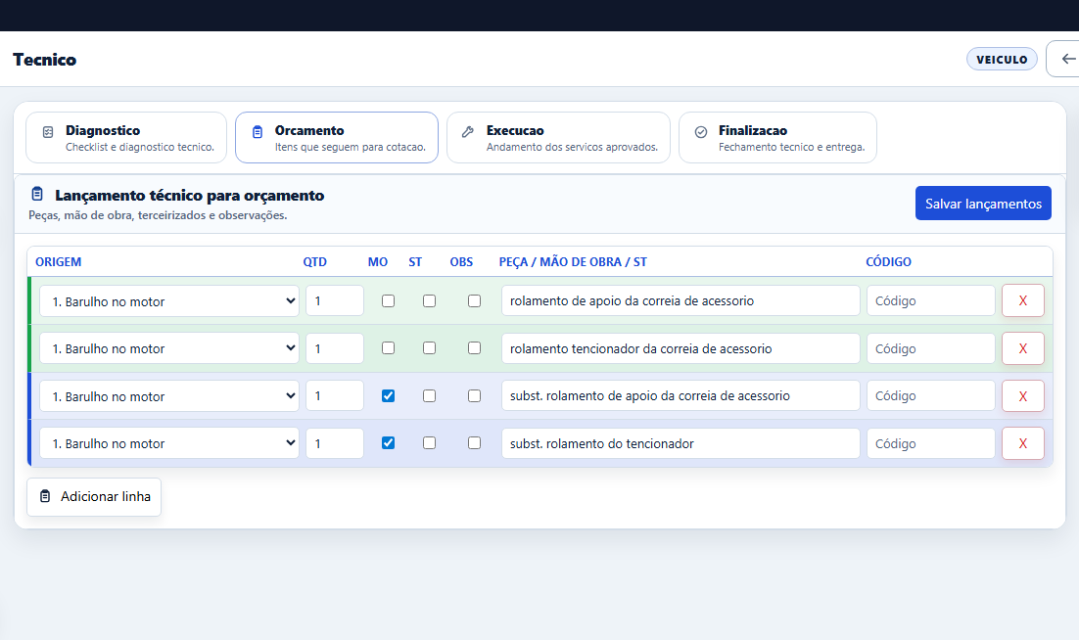
Task: Click QTD field of 'rolamento de apoio' row
Action: pyautogui.click(x=335, y=301)
